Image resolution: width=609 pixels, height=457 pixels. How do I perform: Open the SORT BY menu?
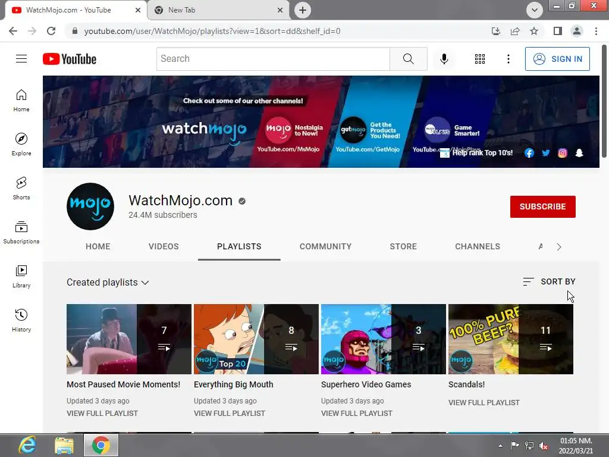coord(549,281)
